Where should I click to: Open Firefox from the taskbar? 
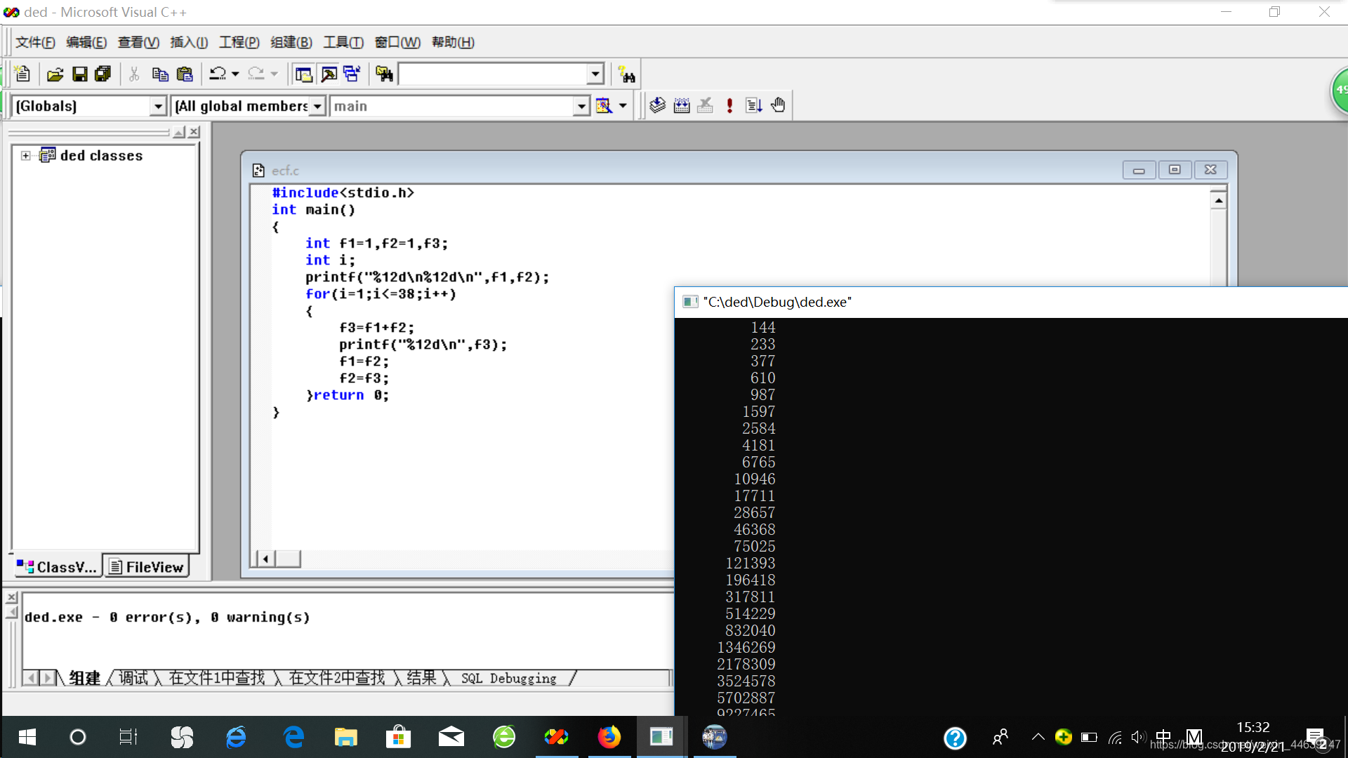609,737
